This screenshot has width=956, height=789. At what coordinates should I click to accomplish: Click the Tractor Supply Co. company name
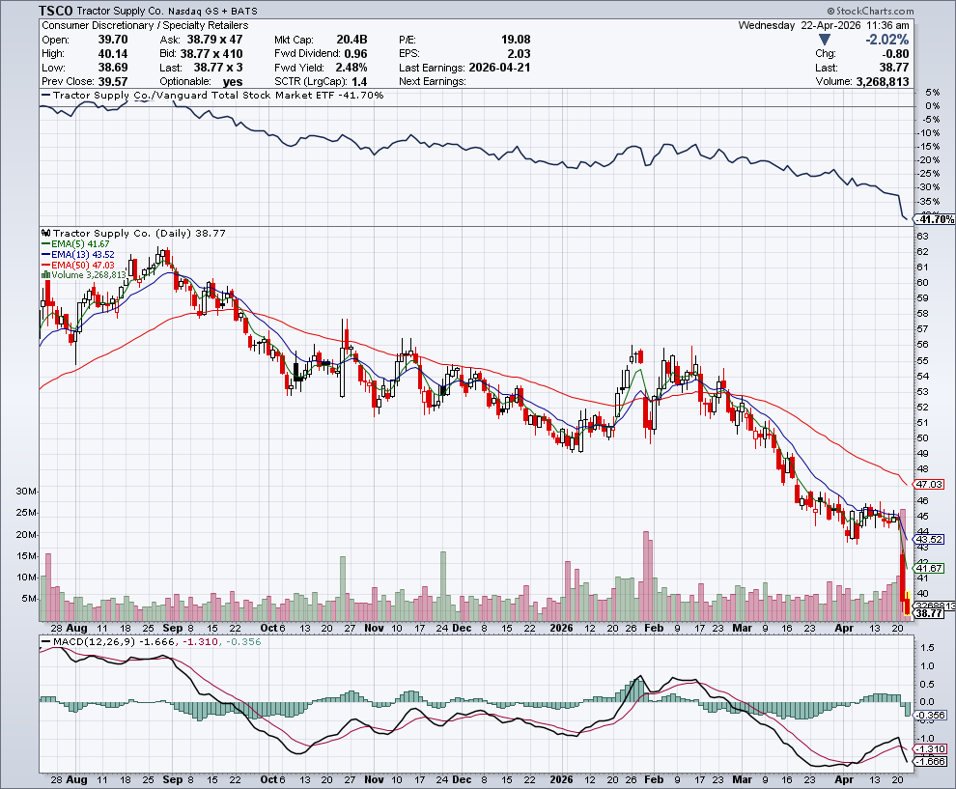point(121,11)
